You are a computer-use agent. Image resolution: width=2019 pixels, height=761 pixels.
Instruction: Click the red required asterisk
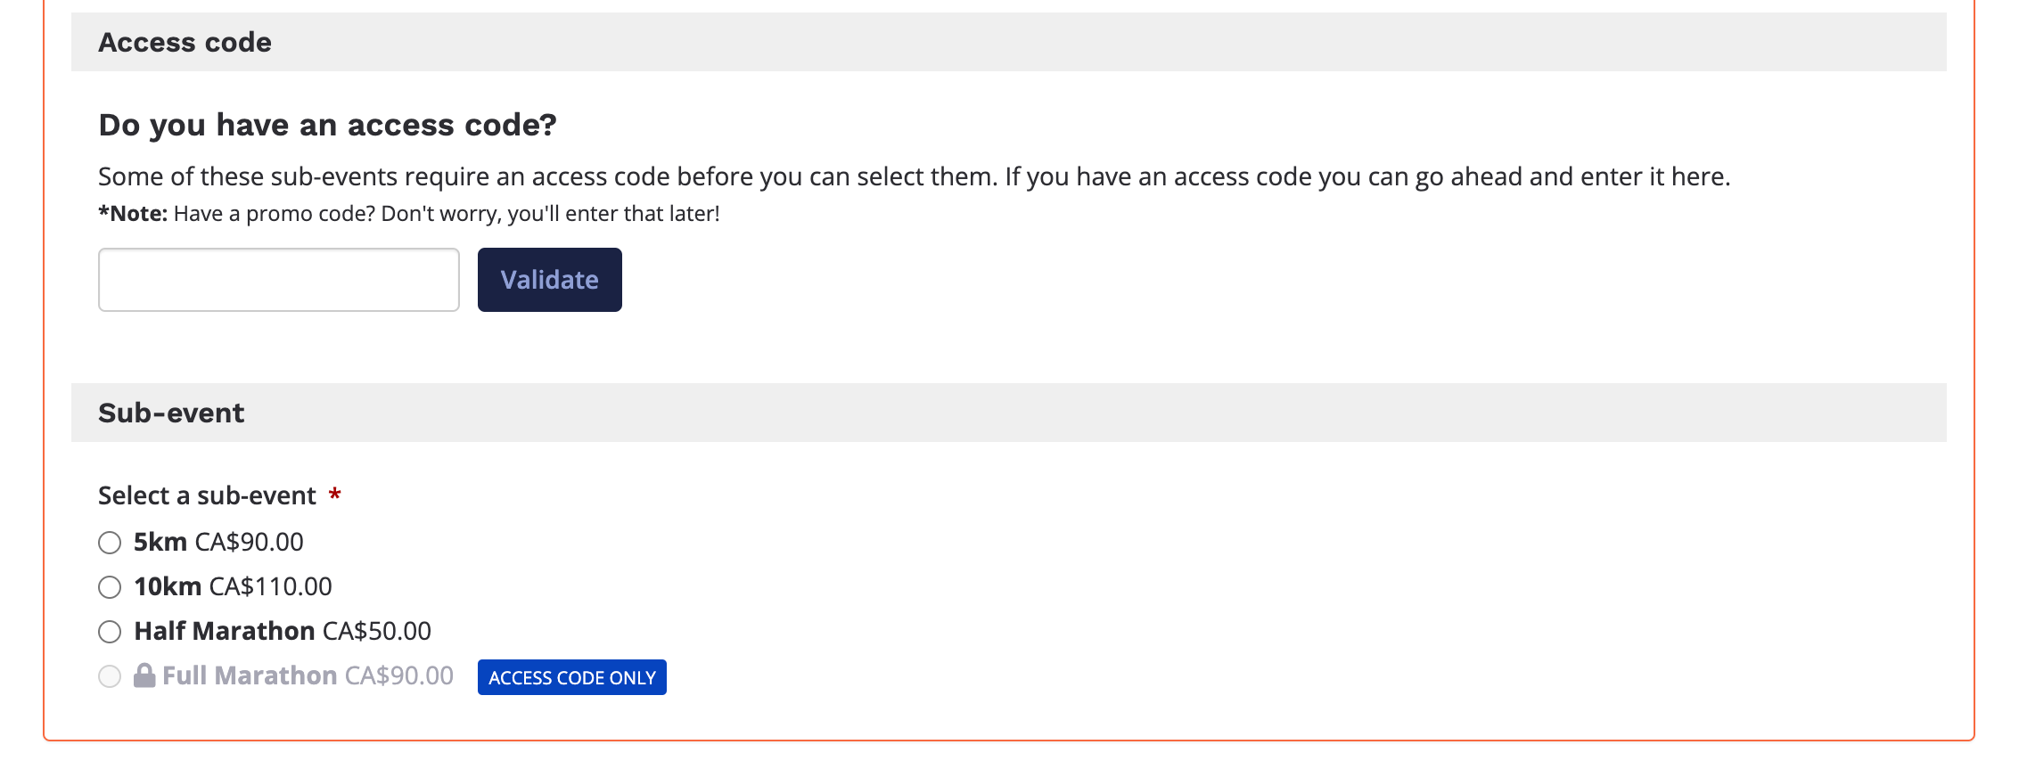pyautogui.click(x=335, y=494)
